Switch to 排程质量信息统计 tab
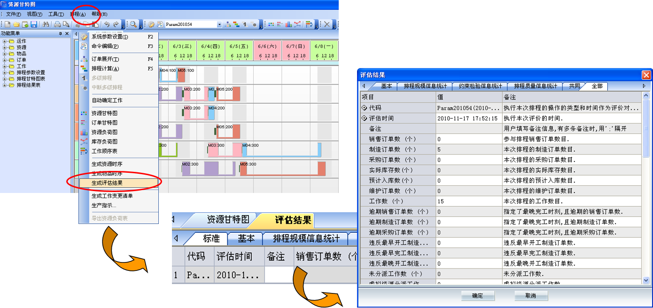This screenshot has height=308, width=653. tap(535, 86)
